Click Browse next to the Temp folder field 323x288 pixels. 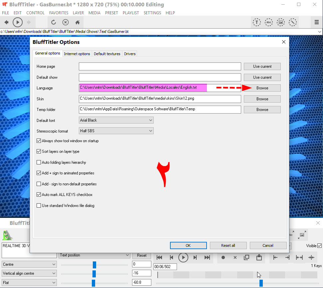click(262, 110)
